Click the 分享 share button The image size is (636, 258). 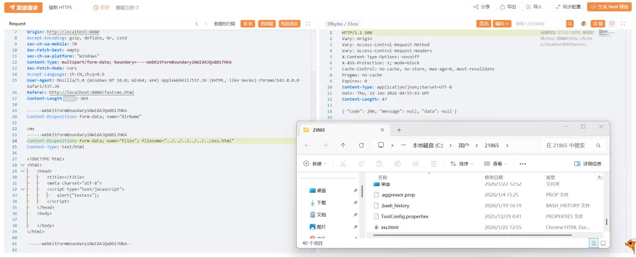click(482, 7)
